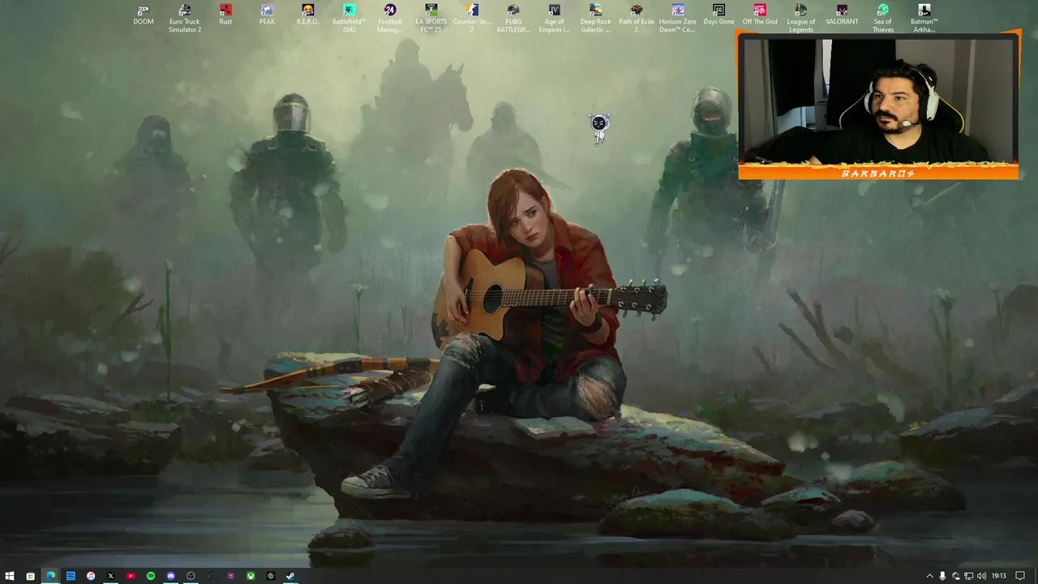This screenshot has width=1038, height=584.
Task: Open Discord from the taskbar
Action: tap(171, 576)
